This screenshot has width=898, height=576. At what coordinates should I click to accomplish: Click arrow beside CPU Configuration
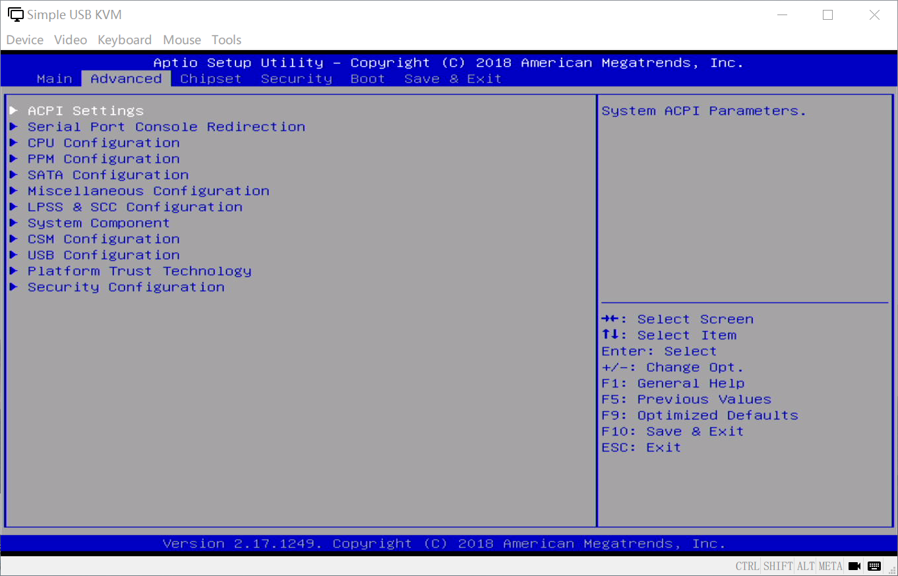(x=13, y=142)
